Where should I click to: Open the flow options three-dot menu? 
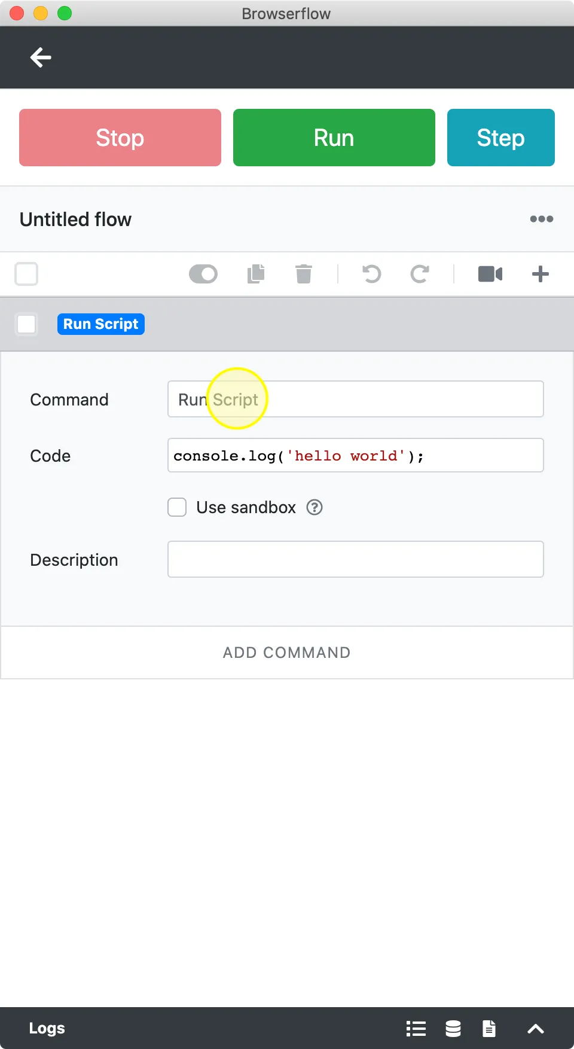tap(541, 219)
